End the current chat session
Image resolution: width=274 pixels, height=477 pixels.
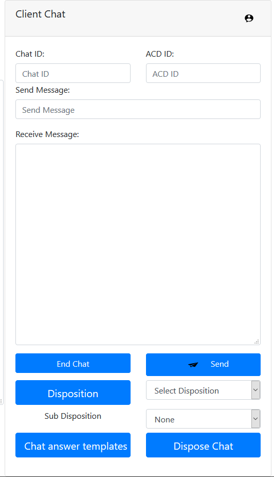pos(73,363)
